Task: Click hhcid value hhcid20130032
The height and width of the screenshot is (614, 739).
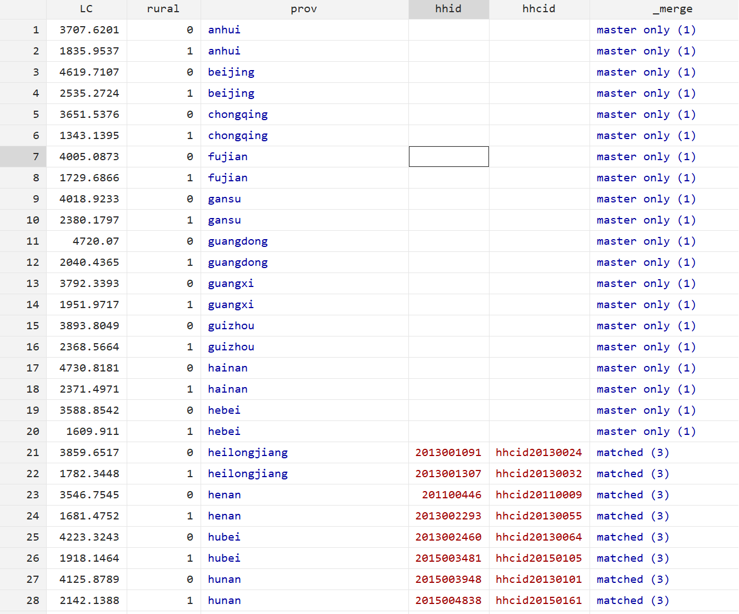Action: 539,474
